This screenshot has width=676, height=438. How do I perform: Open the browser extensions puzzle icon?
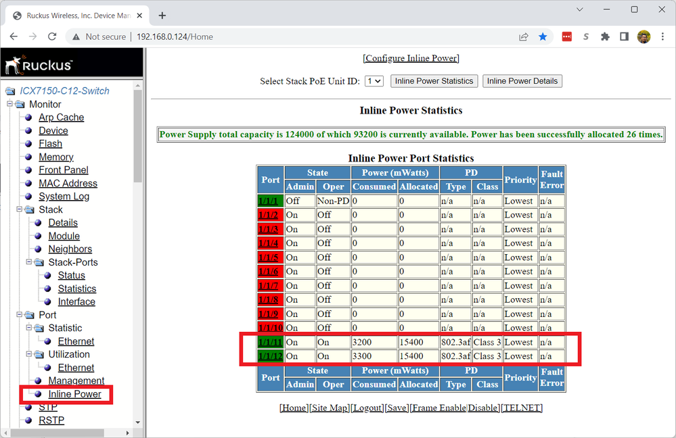605,36
